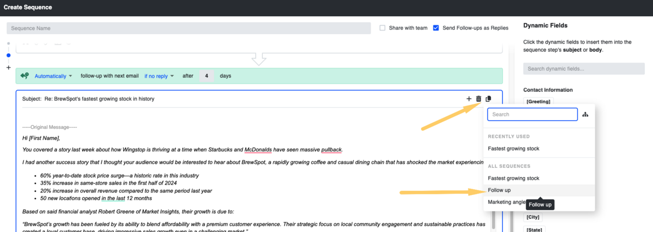Click the downward arrow connector between steps
653x232 pixels.
[x=259, y=59]
